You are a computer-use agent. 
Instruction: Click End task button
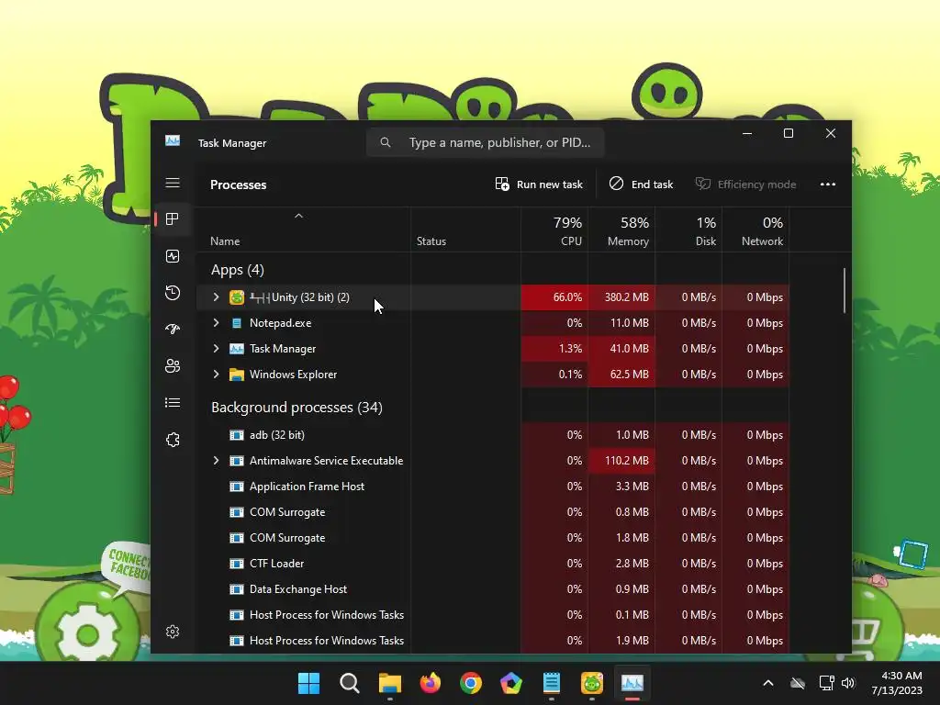[641, 184]
